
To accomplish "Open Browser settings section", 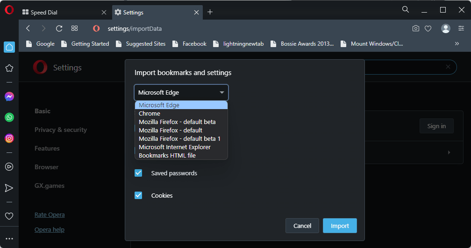I will [47, 167].
